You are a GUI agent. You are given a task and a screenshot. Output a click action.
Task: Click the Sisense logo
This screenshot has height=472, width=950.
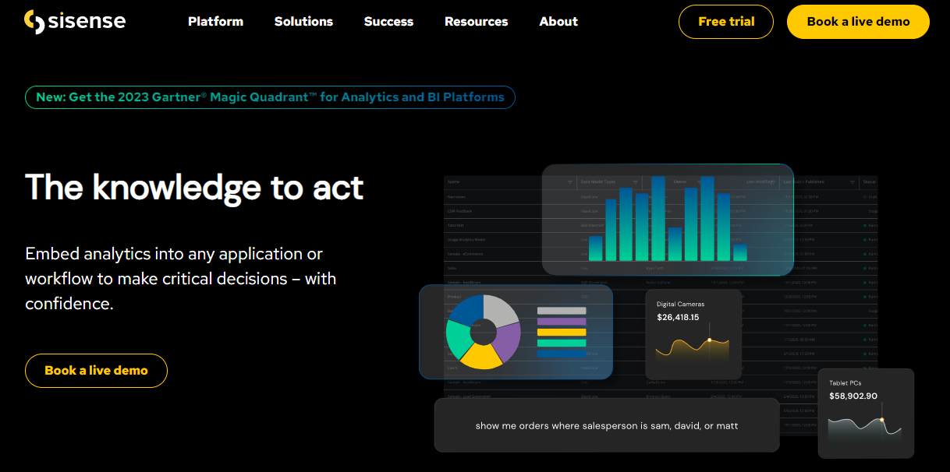(x=75, y=22)
